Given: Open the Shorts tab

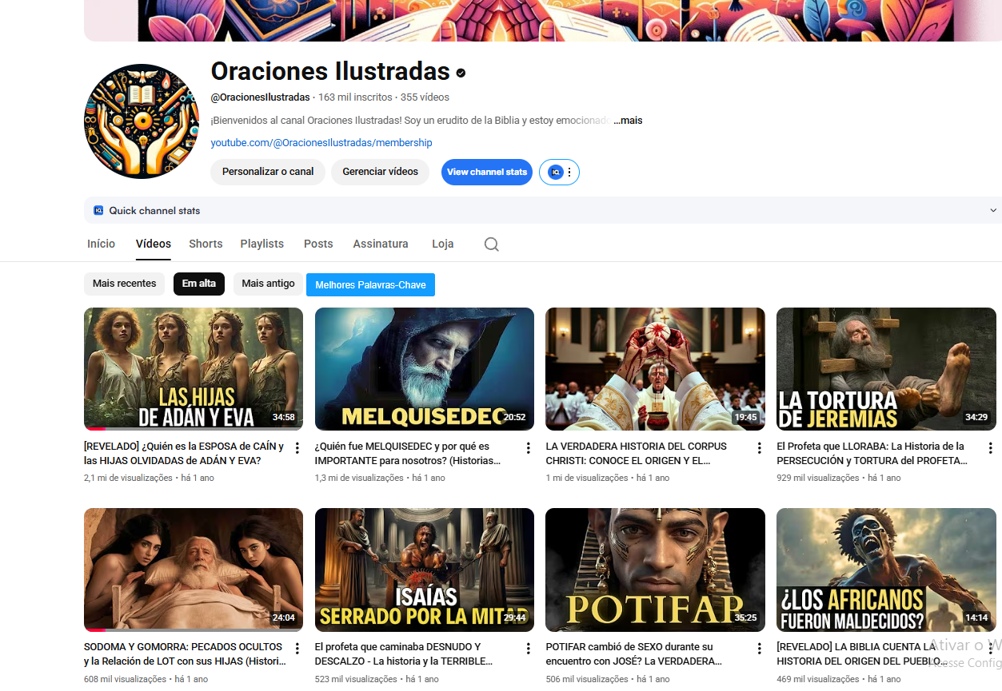Looking at the screenshot, I should click(x=206, y=244).
